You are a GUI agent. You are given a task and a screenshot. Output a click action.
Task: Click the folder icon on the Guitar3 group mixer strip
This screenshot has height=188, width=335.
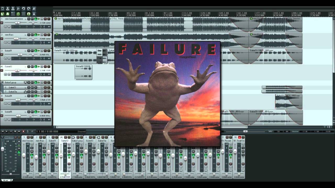[73, 137]
